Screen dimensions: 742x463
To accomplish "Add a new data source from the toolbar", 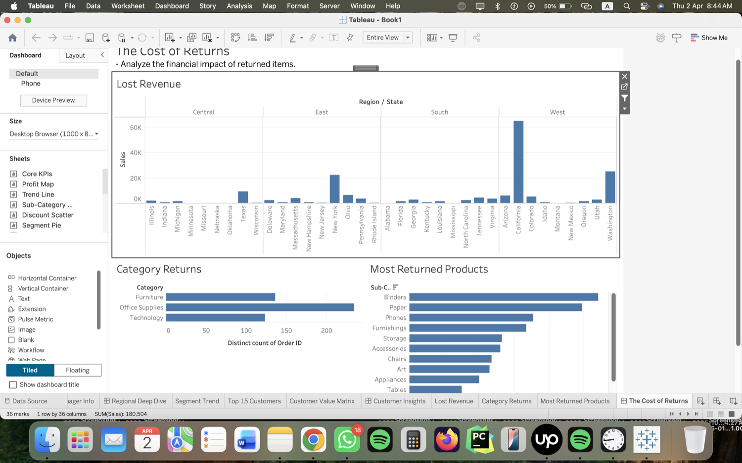I will [x=106, y=38].
